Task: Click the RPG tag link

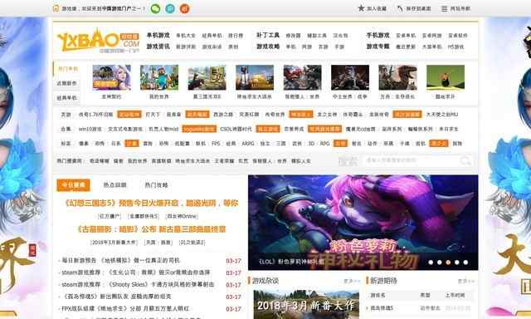Action: [x=324, y=144]
